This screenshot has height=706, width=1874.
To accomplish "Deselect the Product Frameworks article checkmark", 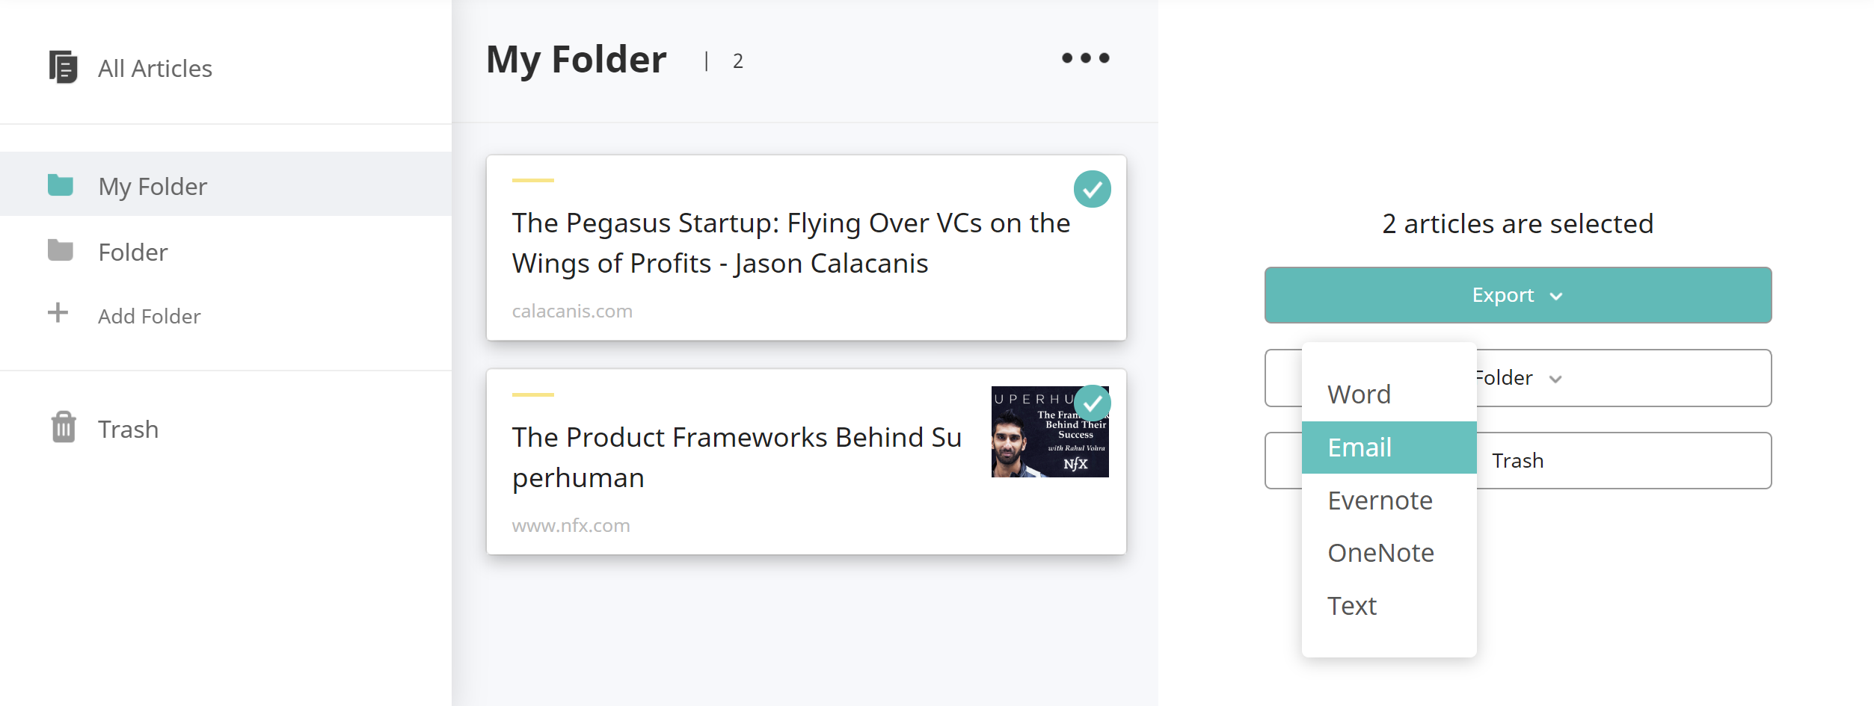I will 1093,403.
